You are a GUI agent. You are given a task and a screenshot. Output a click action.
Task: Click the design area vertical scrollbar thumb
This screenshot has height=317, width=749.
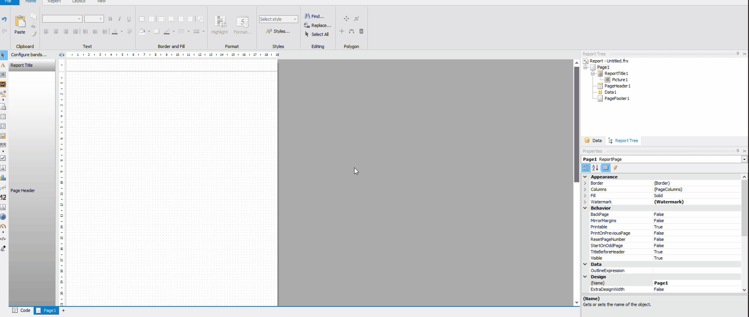[x=577, y=125]
